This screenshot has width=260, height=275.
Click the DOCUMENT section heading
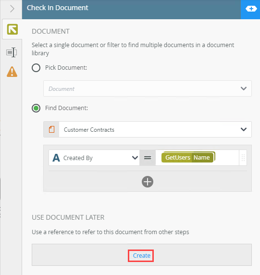(x=50, y=31)
